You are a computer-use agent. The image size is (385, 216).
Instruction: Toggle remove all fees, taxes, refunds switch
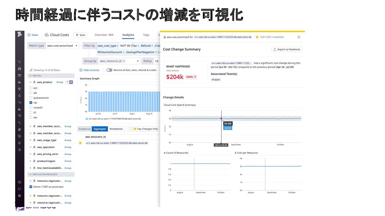click(x=109, y=70)
